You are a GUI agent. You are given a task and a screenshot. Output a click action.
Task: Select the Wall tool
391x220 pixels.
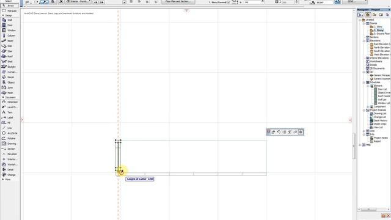pyautogui.click(x=10, y=20)
